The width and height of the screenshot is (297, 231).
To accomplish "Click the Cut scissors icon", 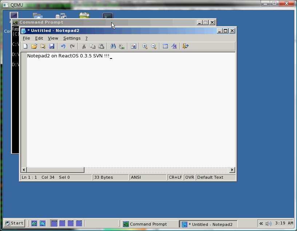I will click(x=84, y=46).
